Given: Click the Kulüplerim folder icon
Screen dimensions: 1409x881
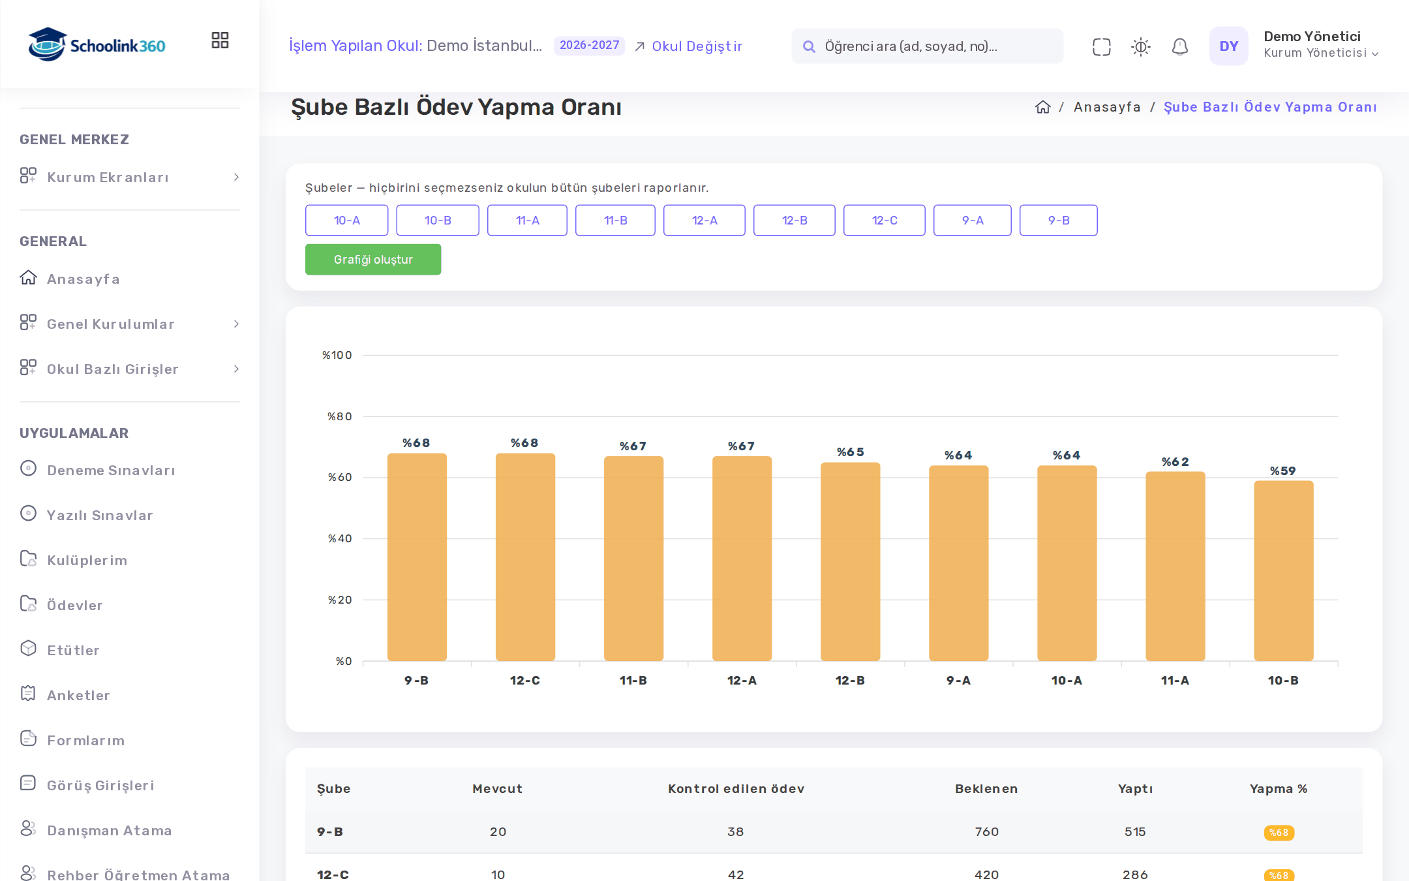Looking at the screenshot, I should coord(28,558).
